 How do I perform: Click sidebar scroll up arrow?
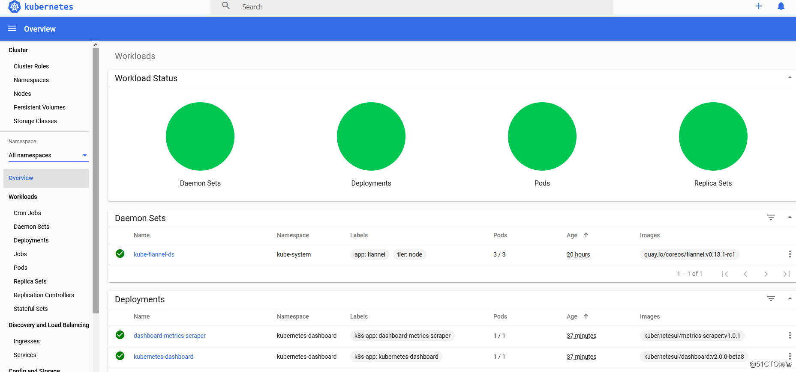click(96, 44)
